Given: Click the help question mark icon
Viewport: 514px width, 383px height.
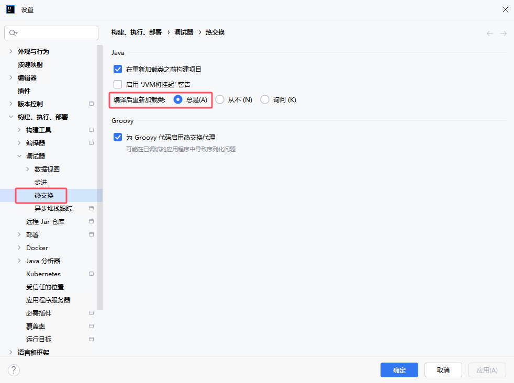Looking at the screenshot, I should (x=14, y=370).
